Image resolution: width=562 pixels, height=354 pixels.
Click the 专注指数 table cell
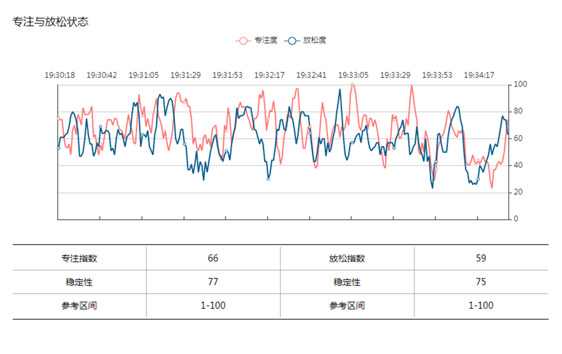[x=79, y=258]
